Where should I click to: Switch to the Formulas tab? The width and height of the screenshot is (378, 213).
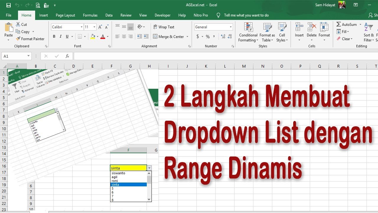(90, 15)
